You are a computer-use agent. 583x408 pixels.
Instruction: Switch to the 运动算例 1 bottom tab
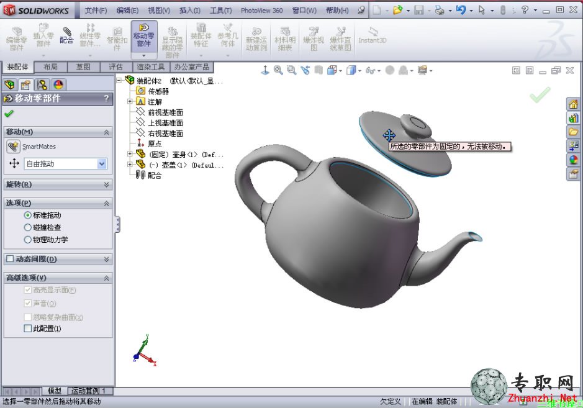coord(89,391)
